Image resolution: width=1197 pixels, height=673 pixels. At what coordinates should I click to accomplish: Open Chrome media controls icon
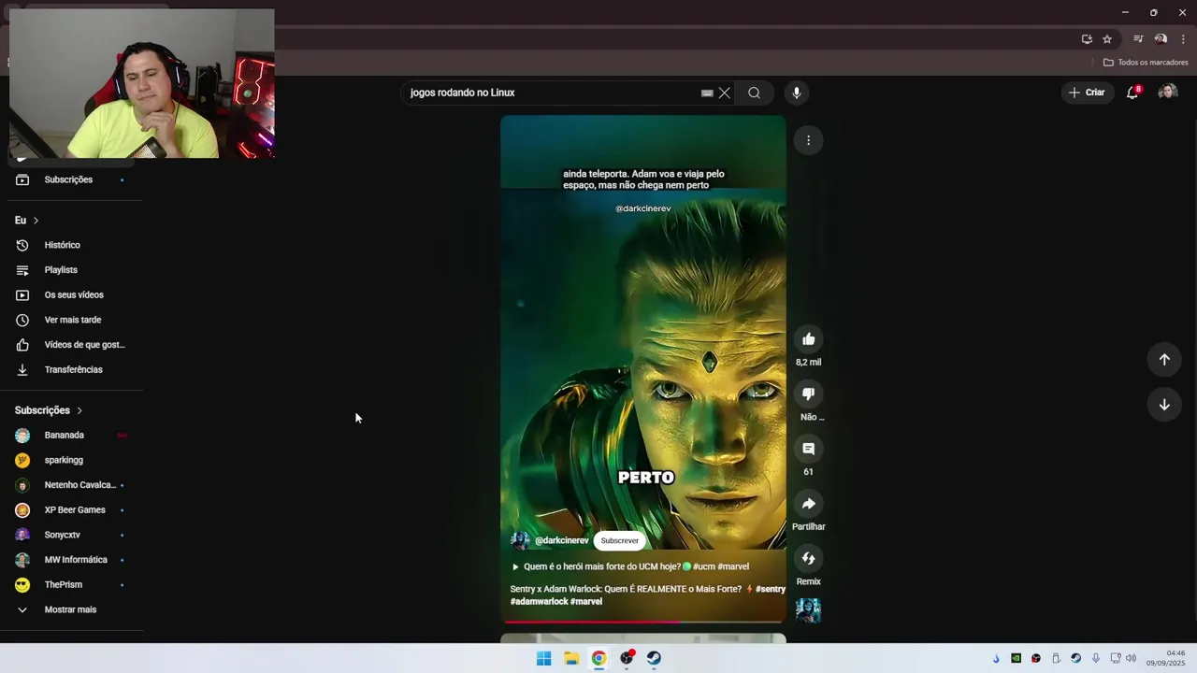click(1138, 39)
